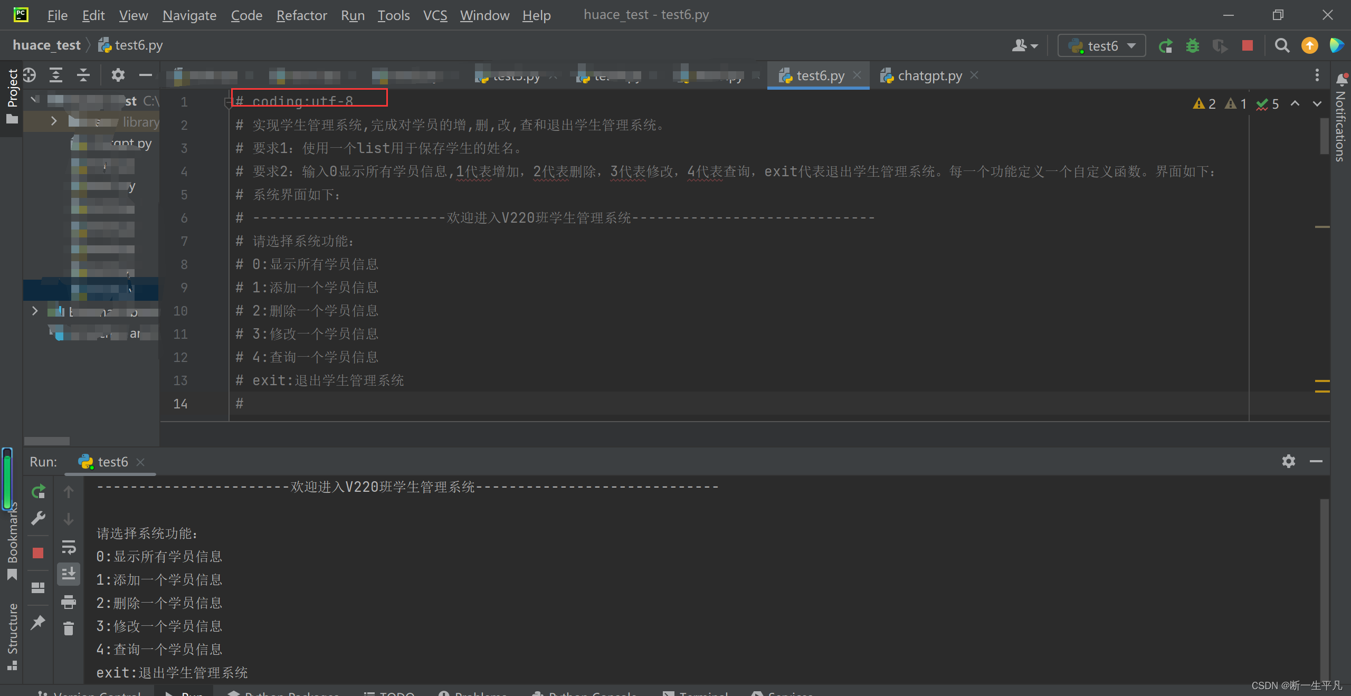Open the test6 run configuration dropdown

tap(1102, 46)
